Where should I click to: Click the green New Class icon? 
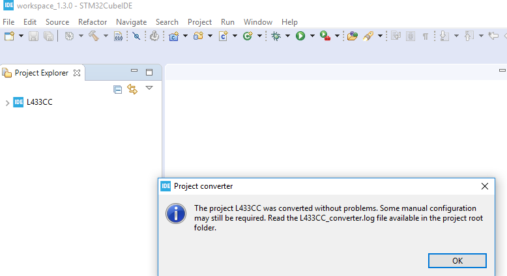pos(248,36)
